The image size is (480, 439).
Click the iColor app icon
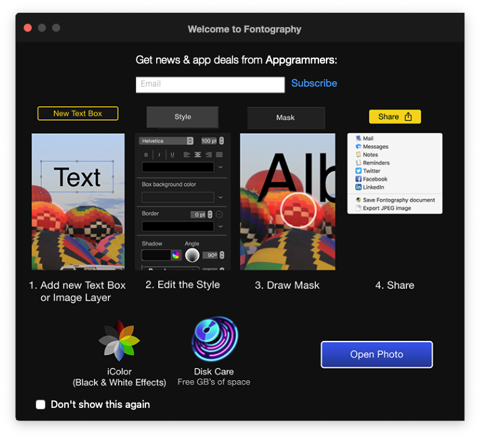click(119, 340)
